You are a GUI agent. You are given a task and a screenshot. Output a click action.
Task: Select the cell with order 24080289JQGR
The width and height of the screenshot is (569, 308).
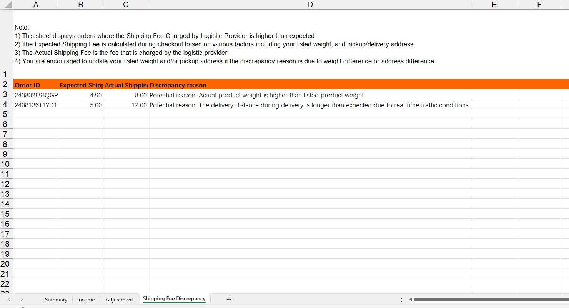click(x=36, y=95)
